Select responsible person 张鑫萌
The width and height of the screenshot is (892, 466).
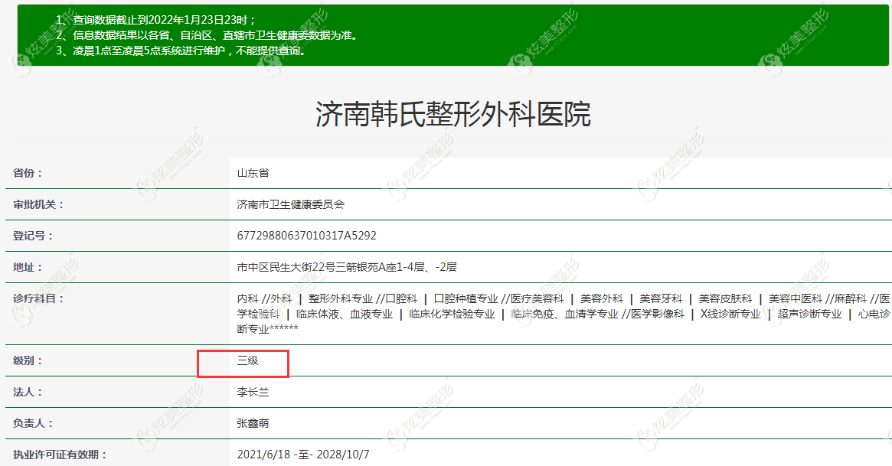pyautogui.click(x=253, y=423)
